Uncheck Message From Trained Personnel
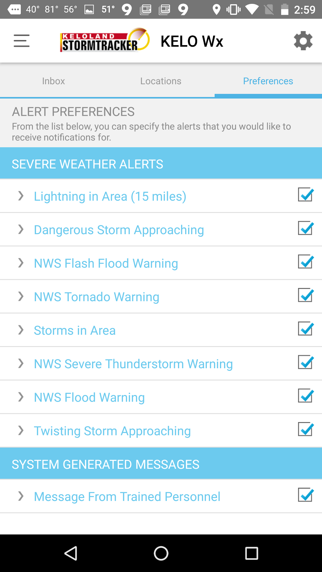 [305, 495]
